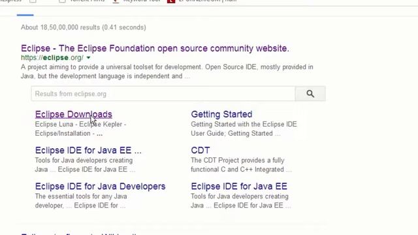This screenshot has width=418, height=235.
Task: Click the 'The essential tools for any Java' snippet
Action: tap(81, 196)
